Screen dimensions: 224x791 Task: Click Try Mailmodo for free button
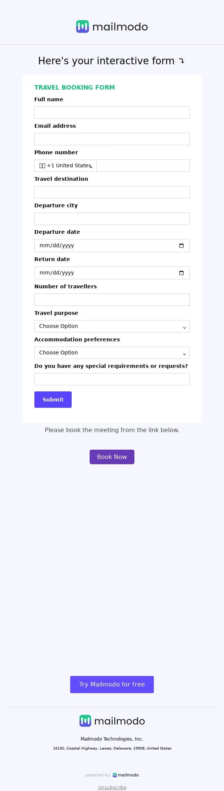click(112, 684)
